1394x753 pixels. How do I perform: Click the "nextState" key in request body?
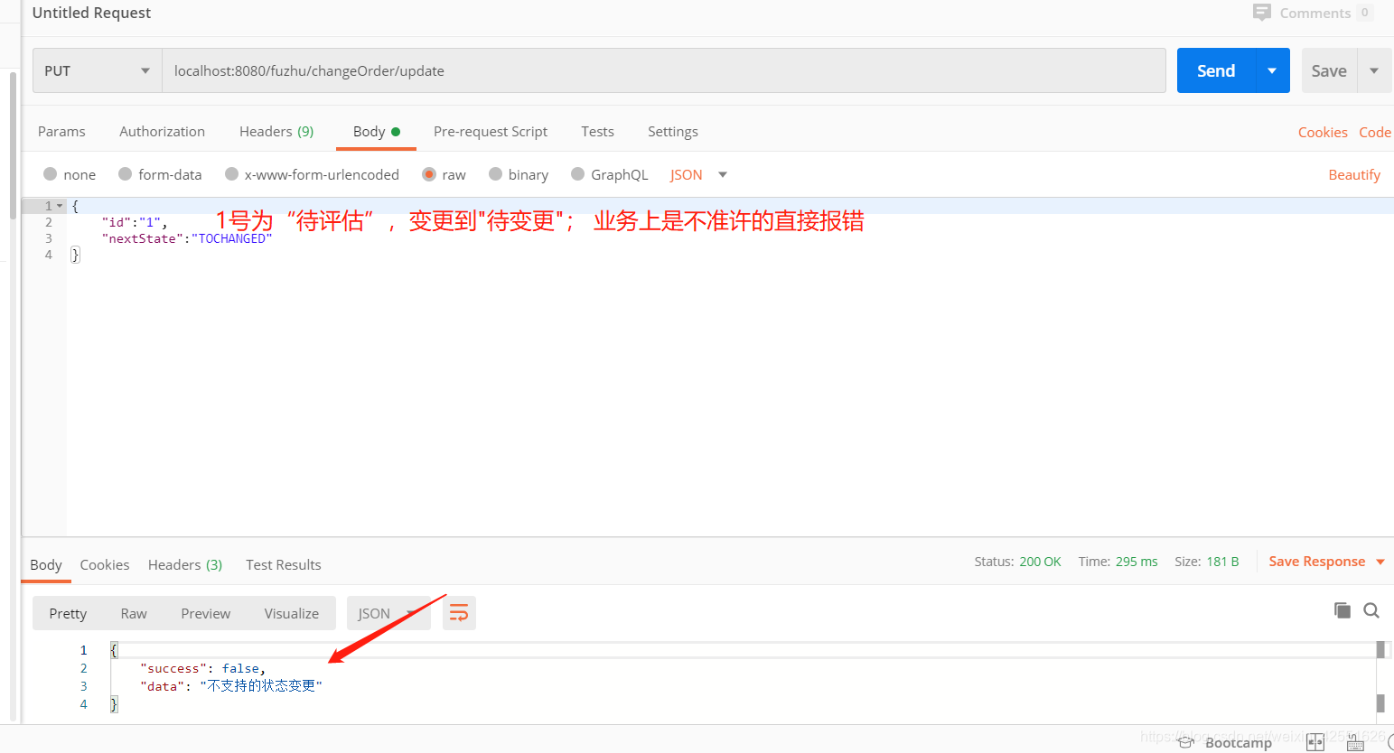pos(143,238)
